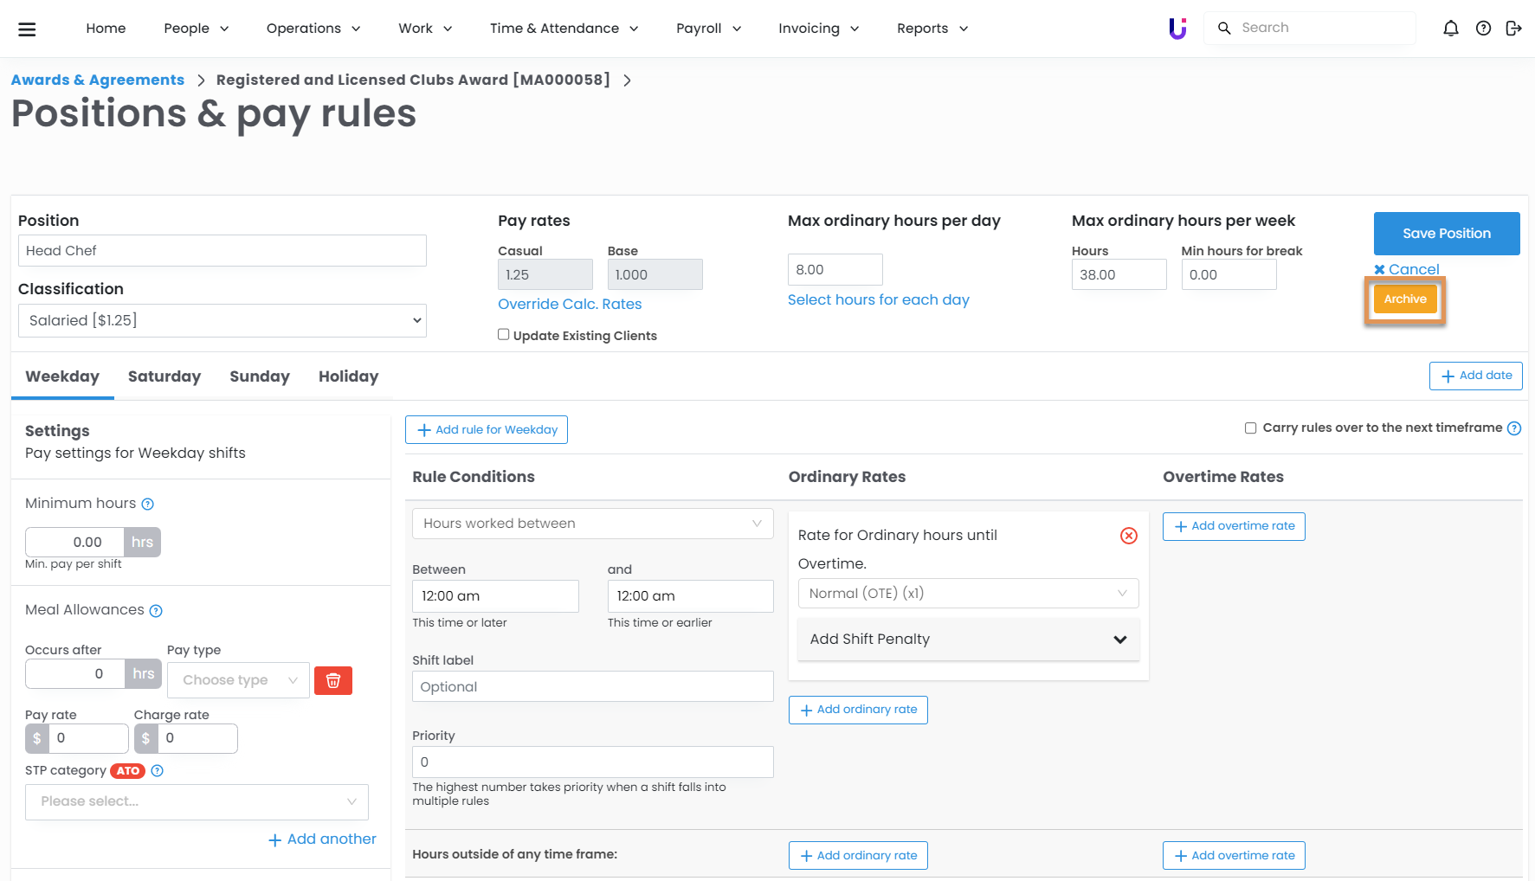
Task: Open the notifications bell
Action: [1451, 29]
